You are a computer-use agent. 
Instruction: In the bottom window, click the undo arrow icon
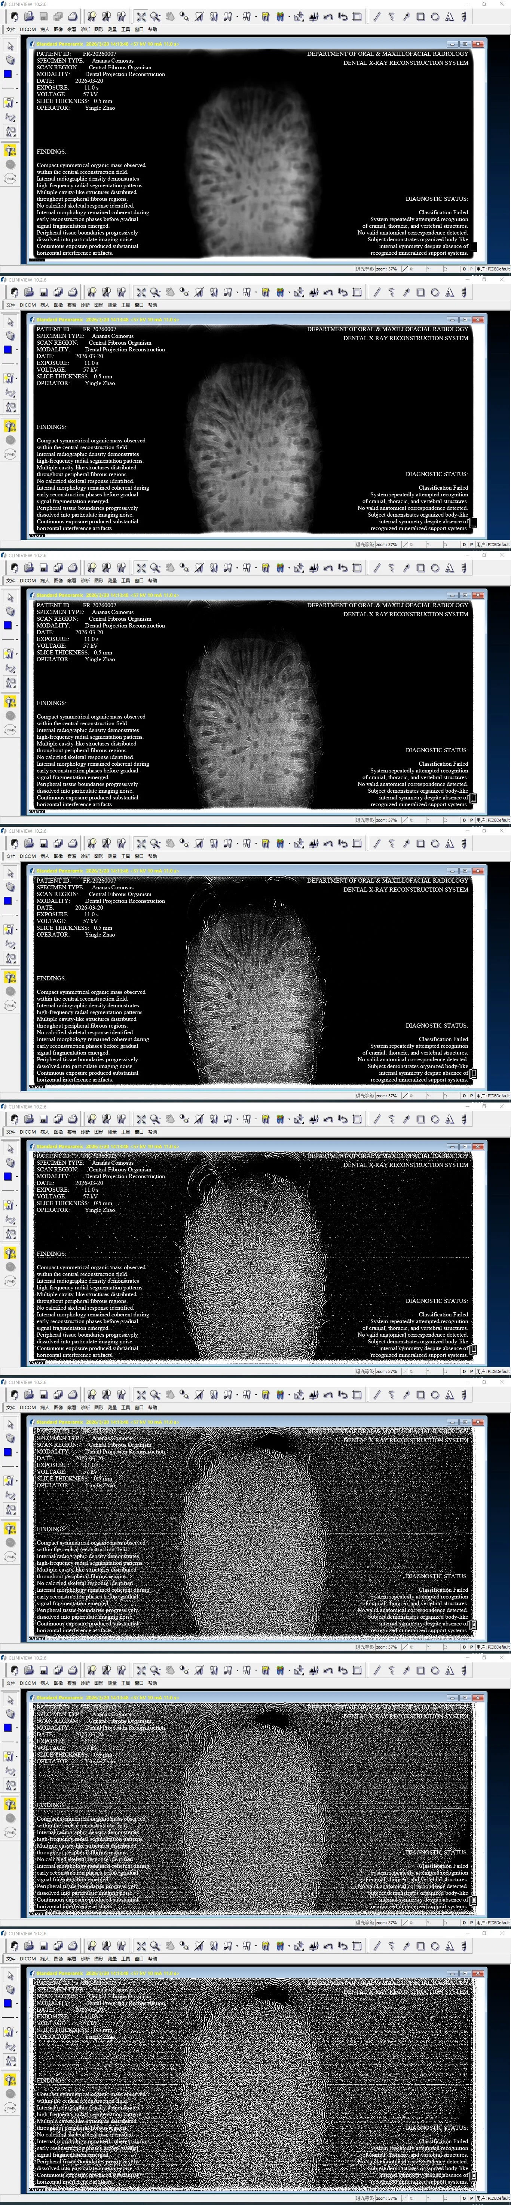[328, 1946]
